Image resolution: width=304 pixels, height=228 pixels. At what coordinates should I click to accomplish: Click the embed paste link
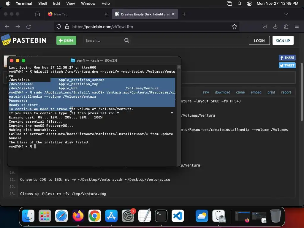pyautogui.click(x=256, y=92)
